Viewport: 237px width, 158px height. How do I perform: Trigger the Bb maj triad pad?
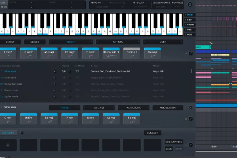[132, 119]
